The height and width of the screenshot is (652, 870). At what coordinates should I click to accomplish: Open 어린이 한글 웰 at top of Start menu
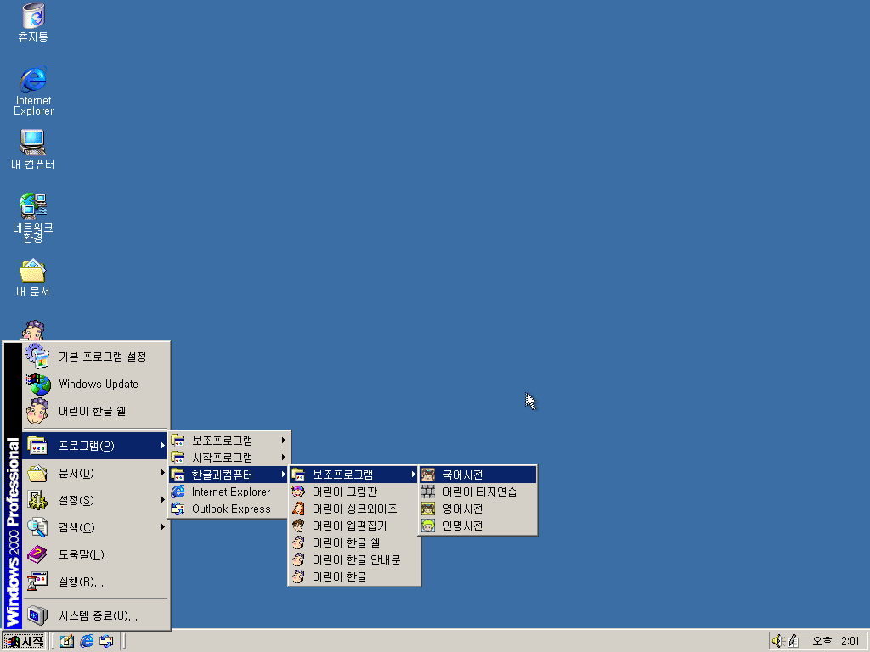click(95, 411)
